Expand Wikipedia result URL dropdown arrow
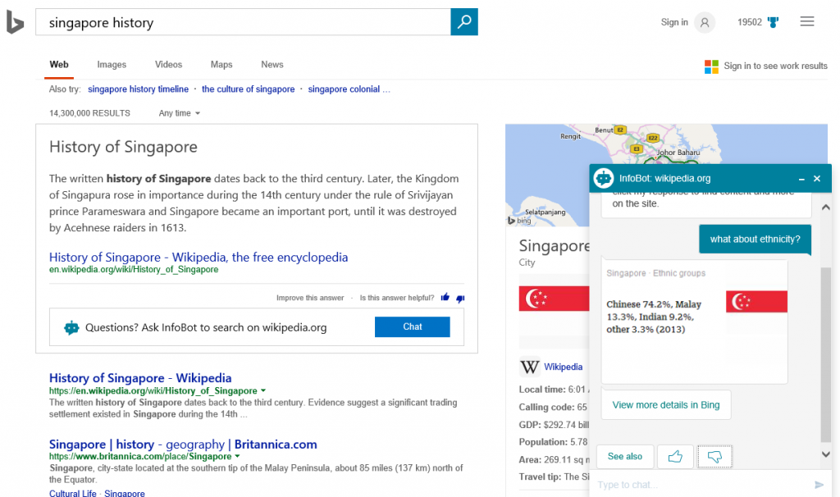This screenshot has height=497, width=840. pyautogui.click(x=263, y=390)
